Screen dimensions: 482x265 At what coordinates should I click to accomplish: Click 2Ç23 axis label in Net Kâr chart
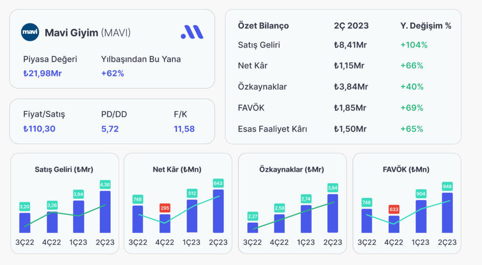(x=218, y=242)
